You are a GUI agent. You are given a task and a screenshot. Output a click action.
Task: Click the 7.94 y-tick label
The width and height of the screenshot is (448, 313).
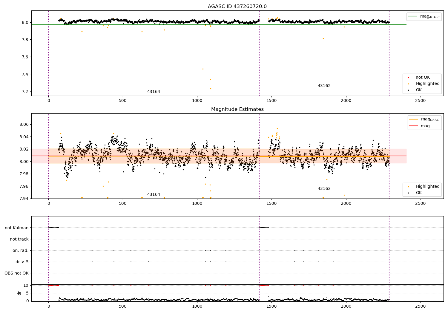(24, 199)
